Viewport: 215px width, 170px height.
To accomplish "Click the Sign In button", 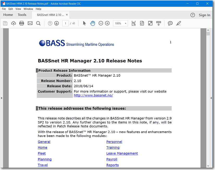I will pos(204,15).
